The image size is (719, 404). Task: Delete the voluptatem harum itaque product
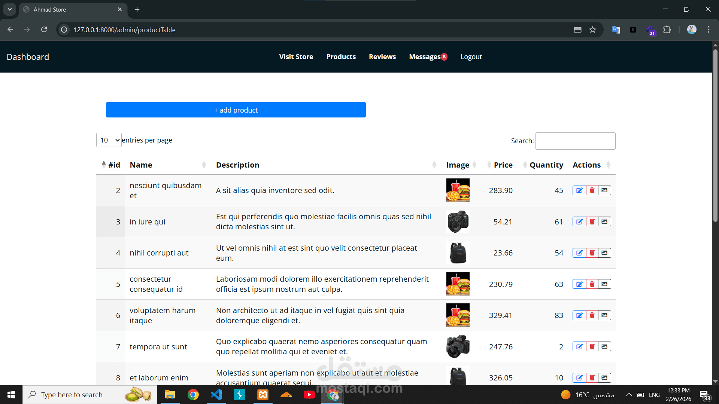[x=592, y=315]
